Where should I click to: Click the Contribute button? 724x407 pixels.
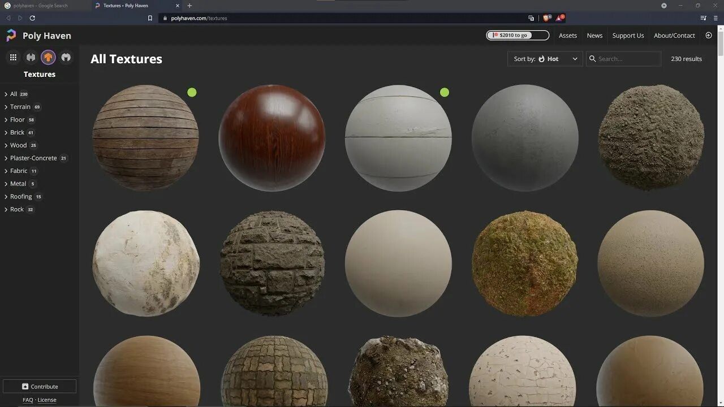coord(40,387)
